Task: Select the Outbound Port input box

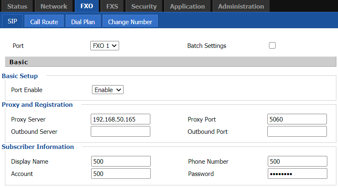Action: tap(297, 131)
